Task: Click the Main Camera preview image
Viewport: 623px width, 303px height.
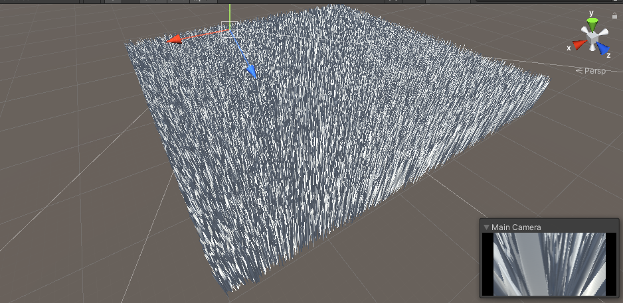Action: tap(549, 264)
